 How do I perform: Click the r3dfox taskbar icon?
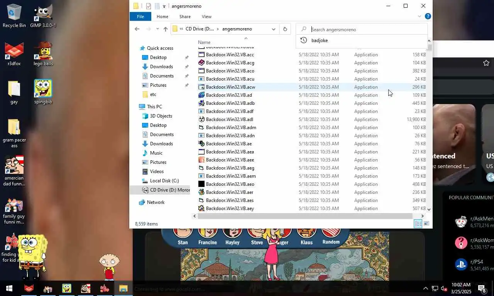tap(29, 288)
